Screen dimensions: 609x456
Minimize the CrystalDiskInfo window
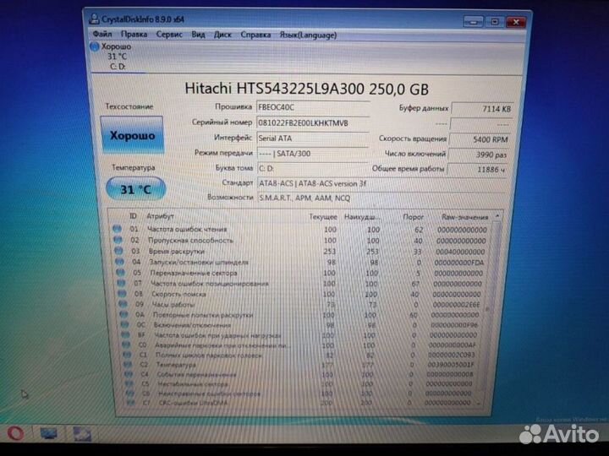click(474, 22)
